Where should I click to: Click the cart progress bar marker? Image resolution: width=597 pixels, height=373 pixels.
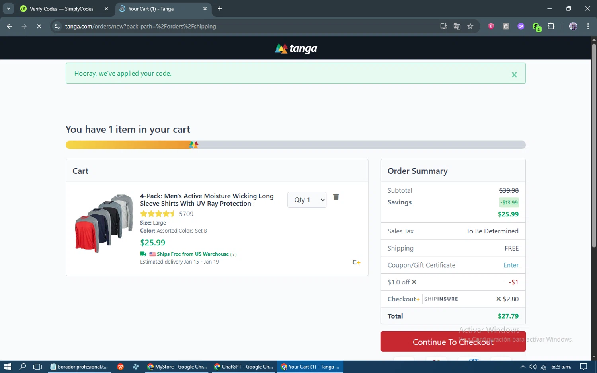194,145
